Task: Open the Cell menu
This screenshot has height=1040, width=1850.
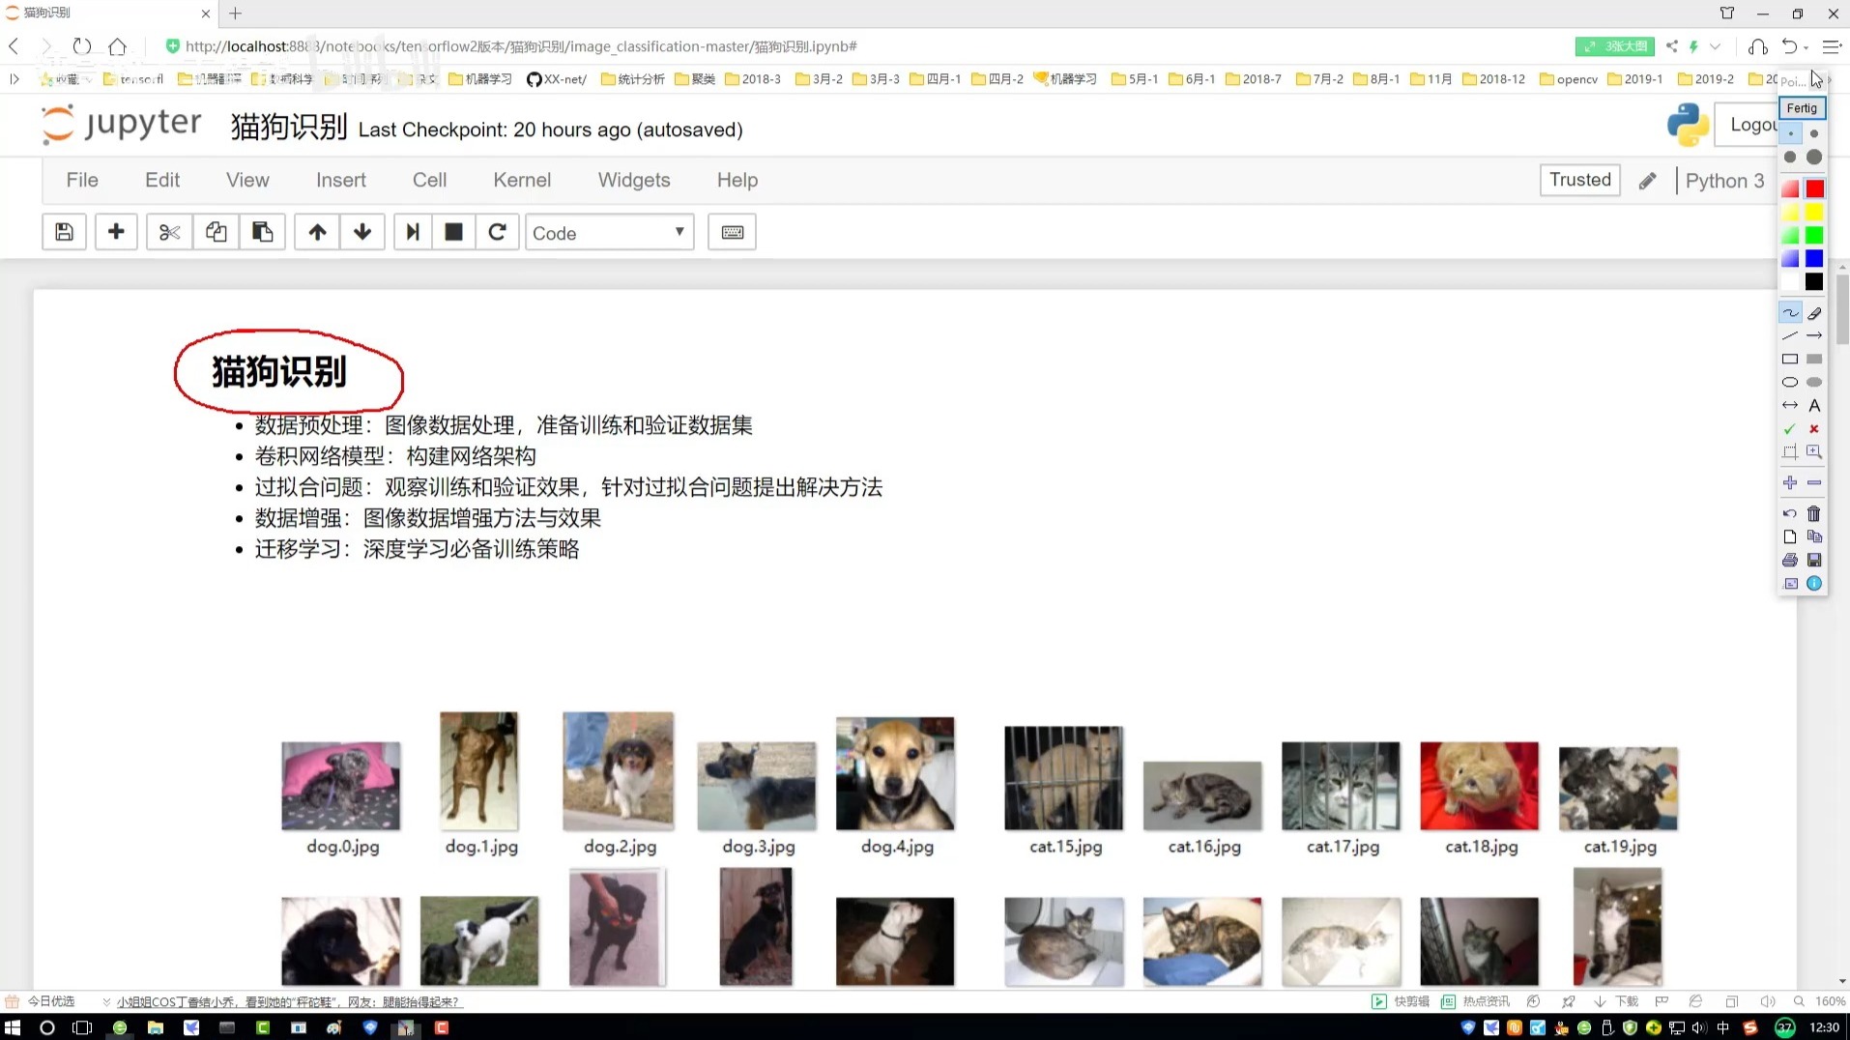Action: click(x=429, y=180)
